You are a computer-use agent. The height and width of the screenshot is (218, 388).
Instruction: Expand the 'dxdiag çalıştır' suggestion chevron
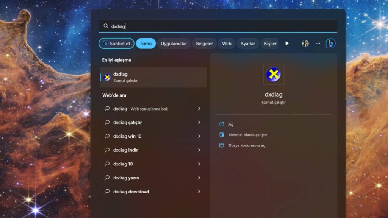pos(199,123)
